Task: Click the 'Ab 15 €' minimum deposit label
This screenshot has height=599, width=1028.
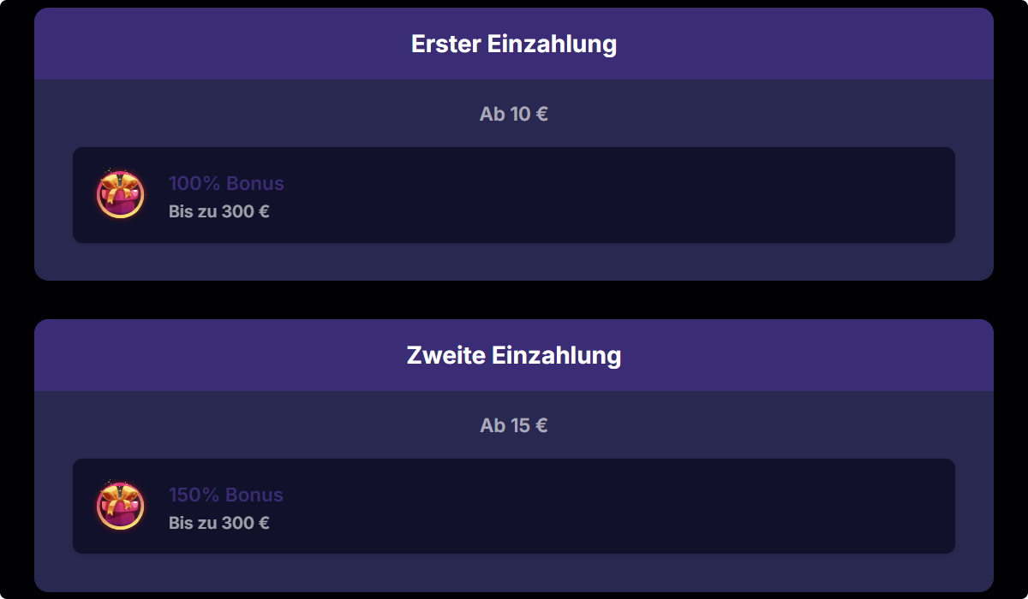Action: click(514, 425)
